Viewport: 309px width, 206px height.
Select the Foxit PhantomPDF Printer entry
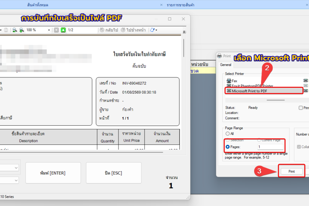250,86
